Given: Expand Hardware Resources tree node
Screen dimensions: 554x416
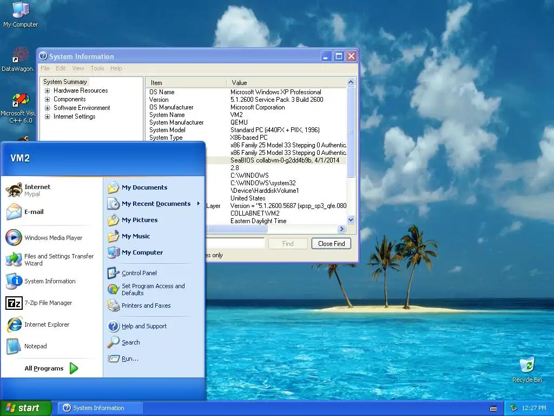Looking at the screenshot, I should (48, 90).
